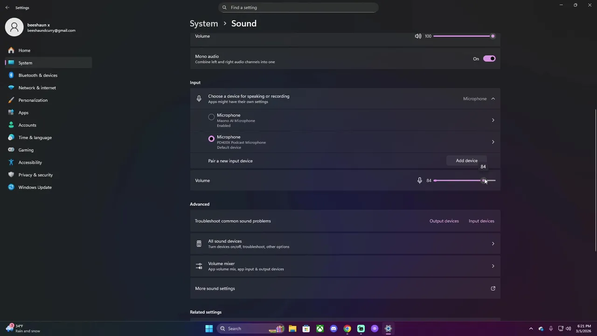597x336 pixels.
Task: Open Google Chrome from the taskbar
Action: click(347, 329)
